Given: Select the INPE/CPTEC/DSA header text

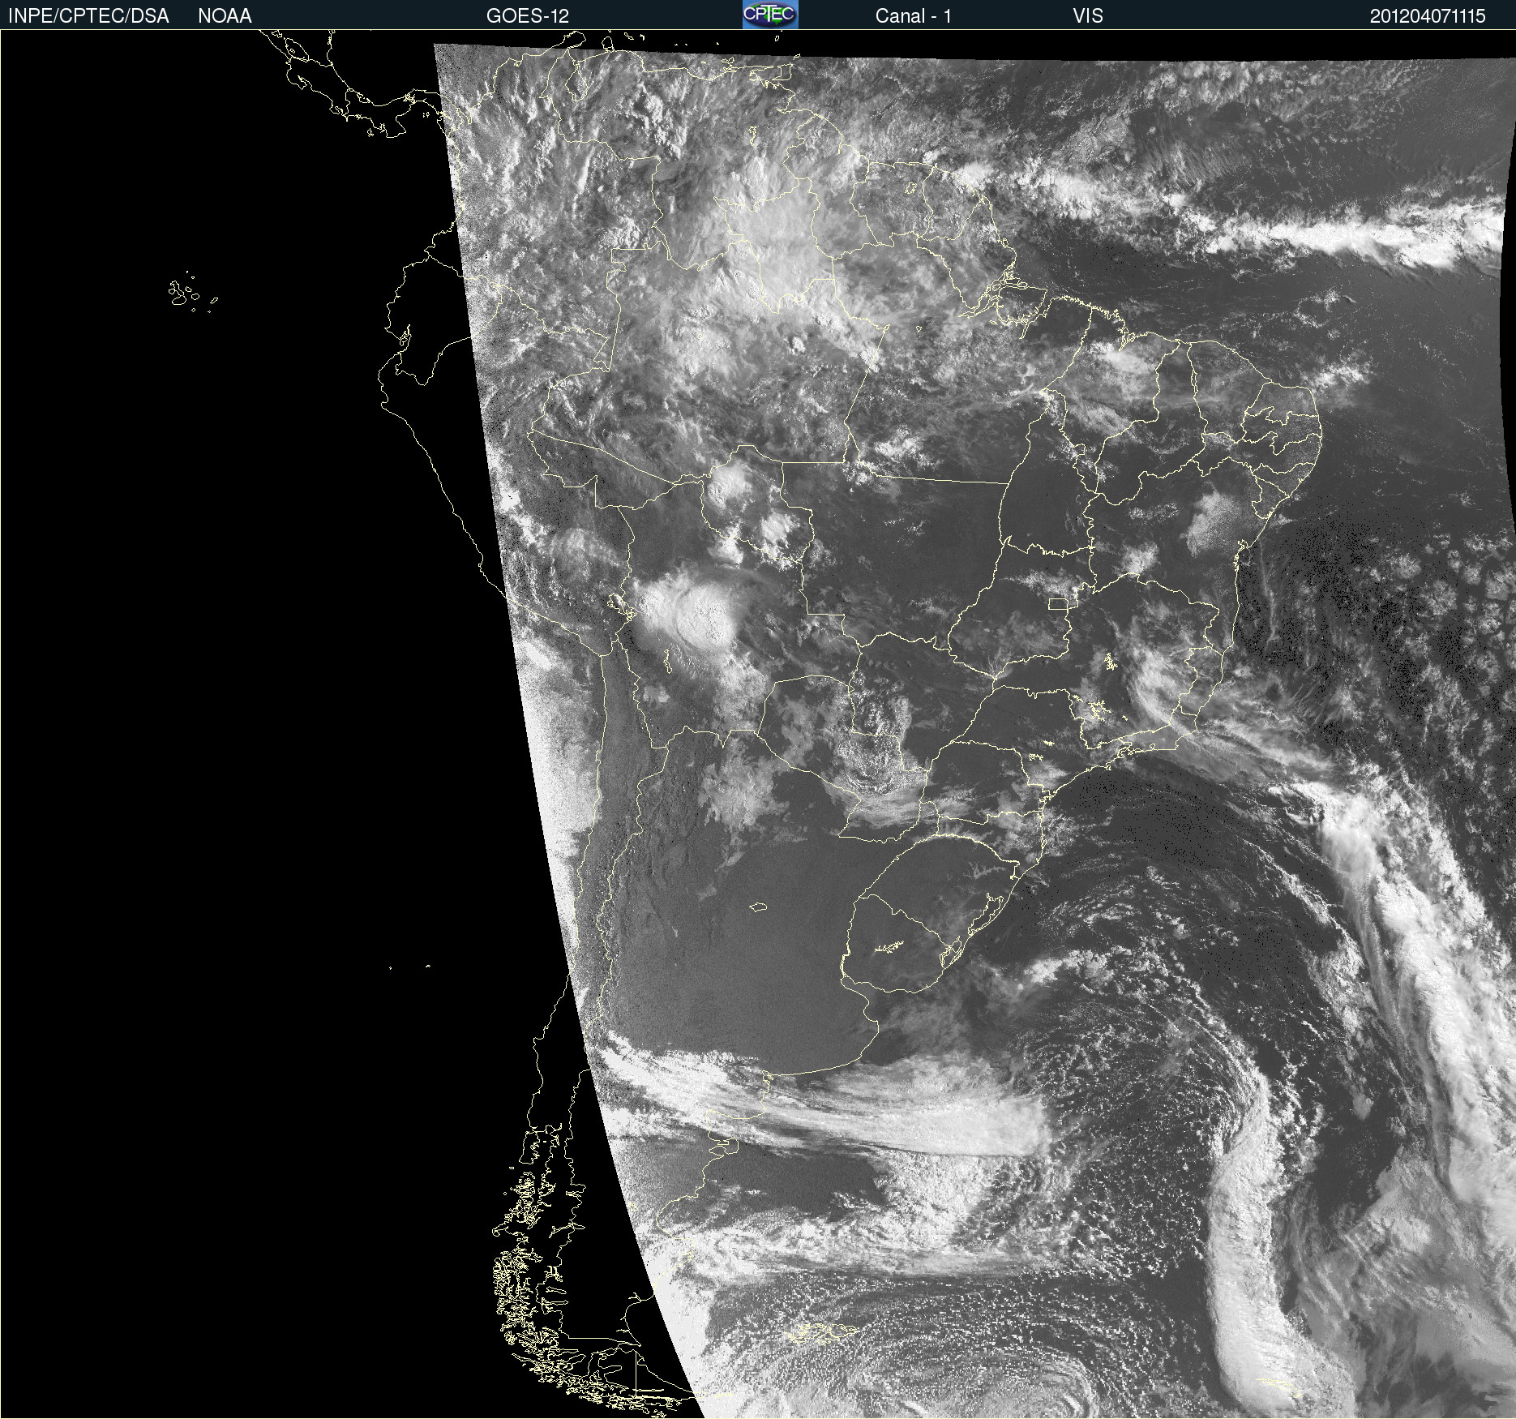Looking at the screenshot, I should (x=88, y=16).
